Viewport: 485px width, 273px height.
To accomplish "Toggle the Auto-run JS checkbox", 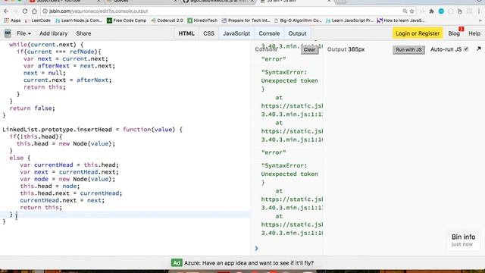I will click(x=466, y=49).
